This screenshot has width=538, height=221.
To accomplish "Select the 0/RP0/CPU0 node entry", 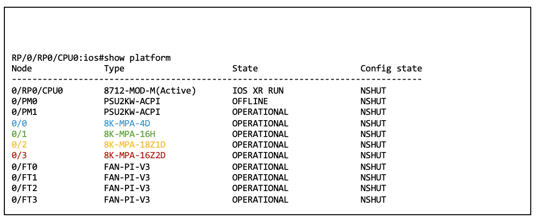I will click(37, 91).
